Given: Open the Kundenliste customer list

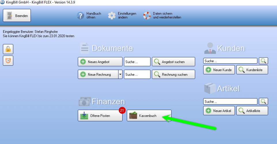Looking at the screenshot, I should coord(252,70).
